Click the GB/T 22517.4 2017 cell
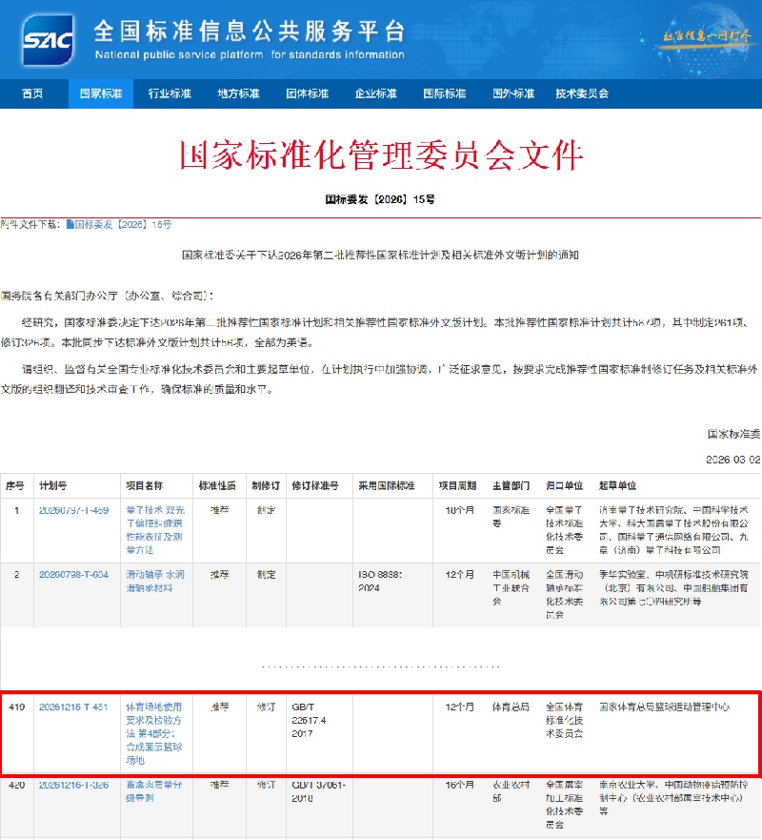 pos(310,721)
